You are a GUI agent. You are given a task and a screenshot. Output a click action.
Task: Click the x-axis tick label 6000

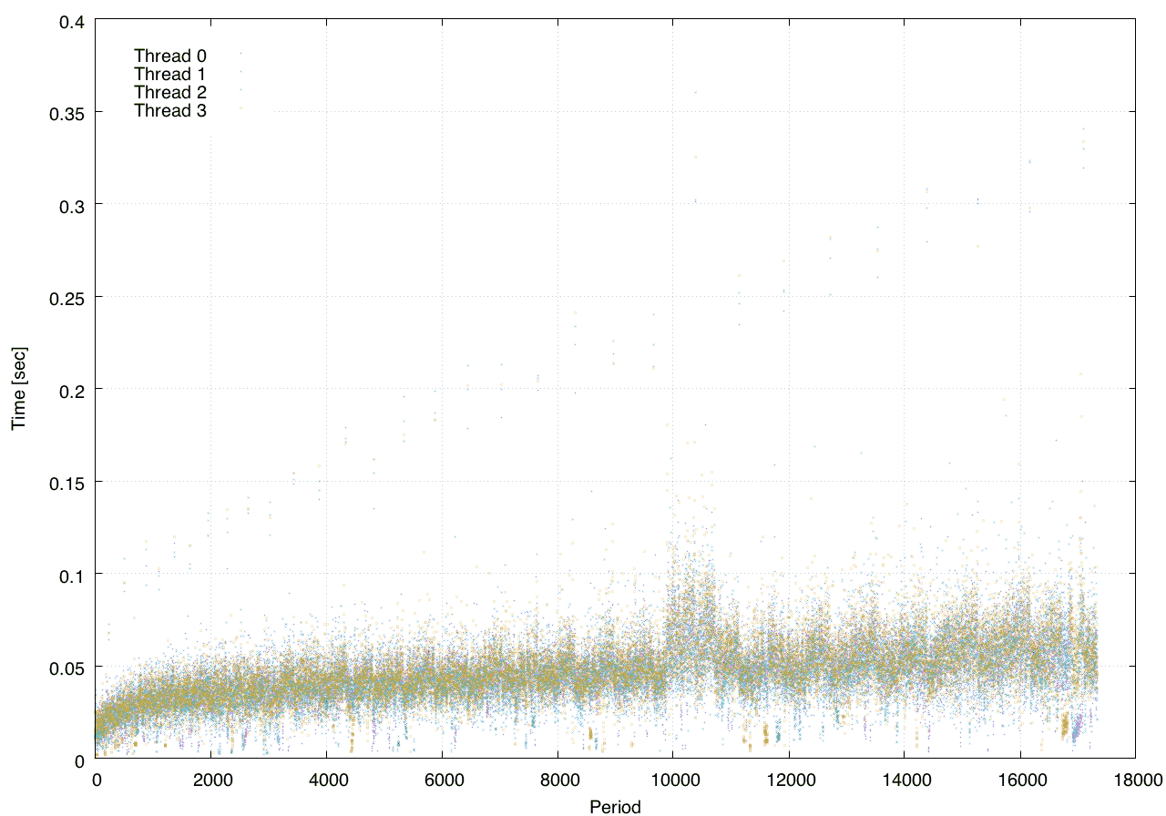pos(443,781)
